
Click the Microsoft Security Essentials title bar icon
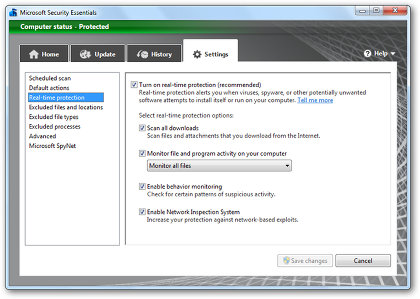pos(13,13)
